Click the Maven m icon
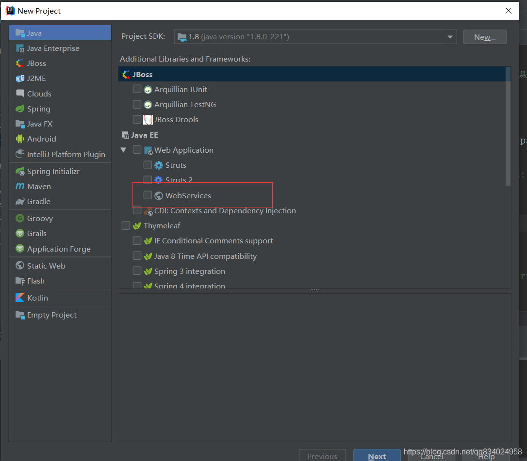The height and width of the screenshot is (461, 527). coord(20,186)
